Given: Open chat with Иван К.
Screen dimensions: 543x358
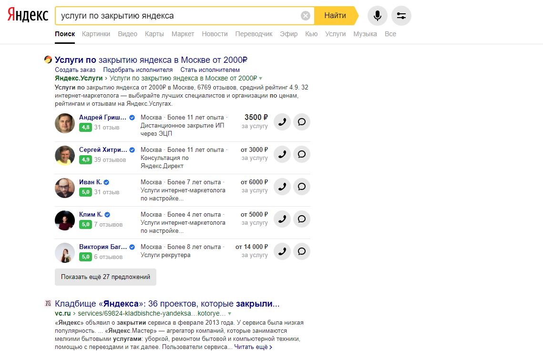Looking at the screenshot, I should (302, 187).
